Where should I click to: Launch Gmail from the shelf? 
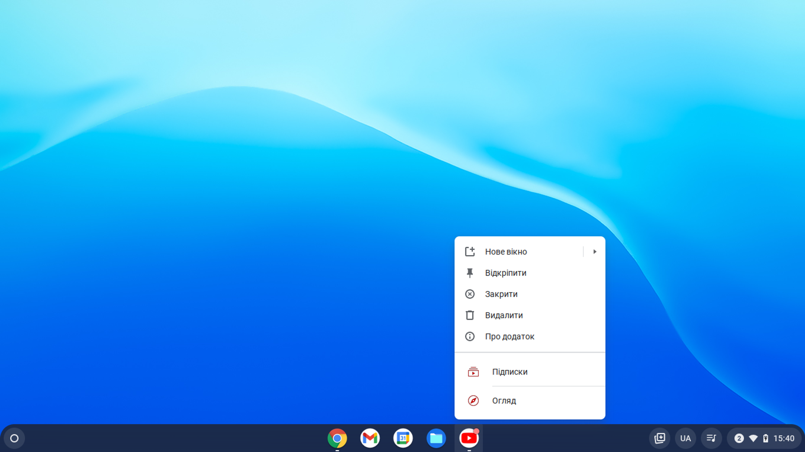coord(370,438)
